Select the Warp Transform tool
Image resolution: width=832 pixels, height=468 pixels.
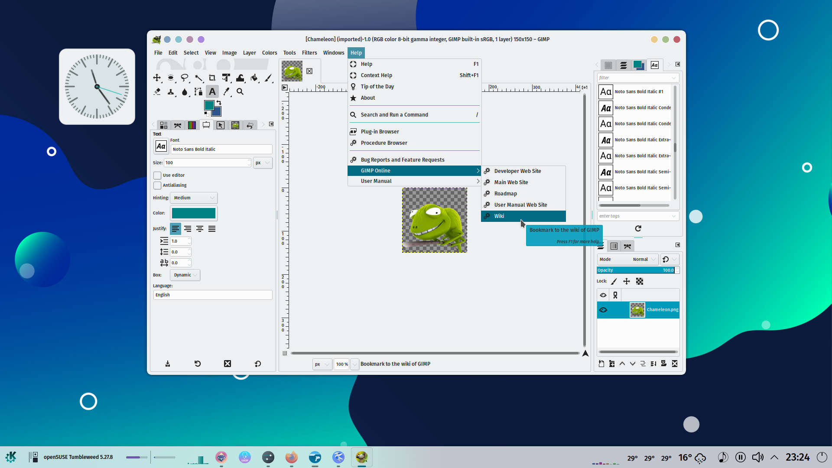(240, 78)
